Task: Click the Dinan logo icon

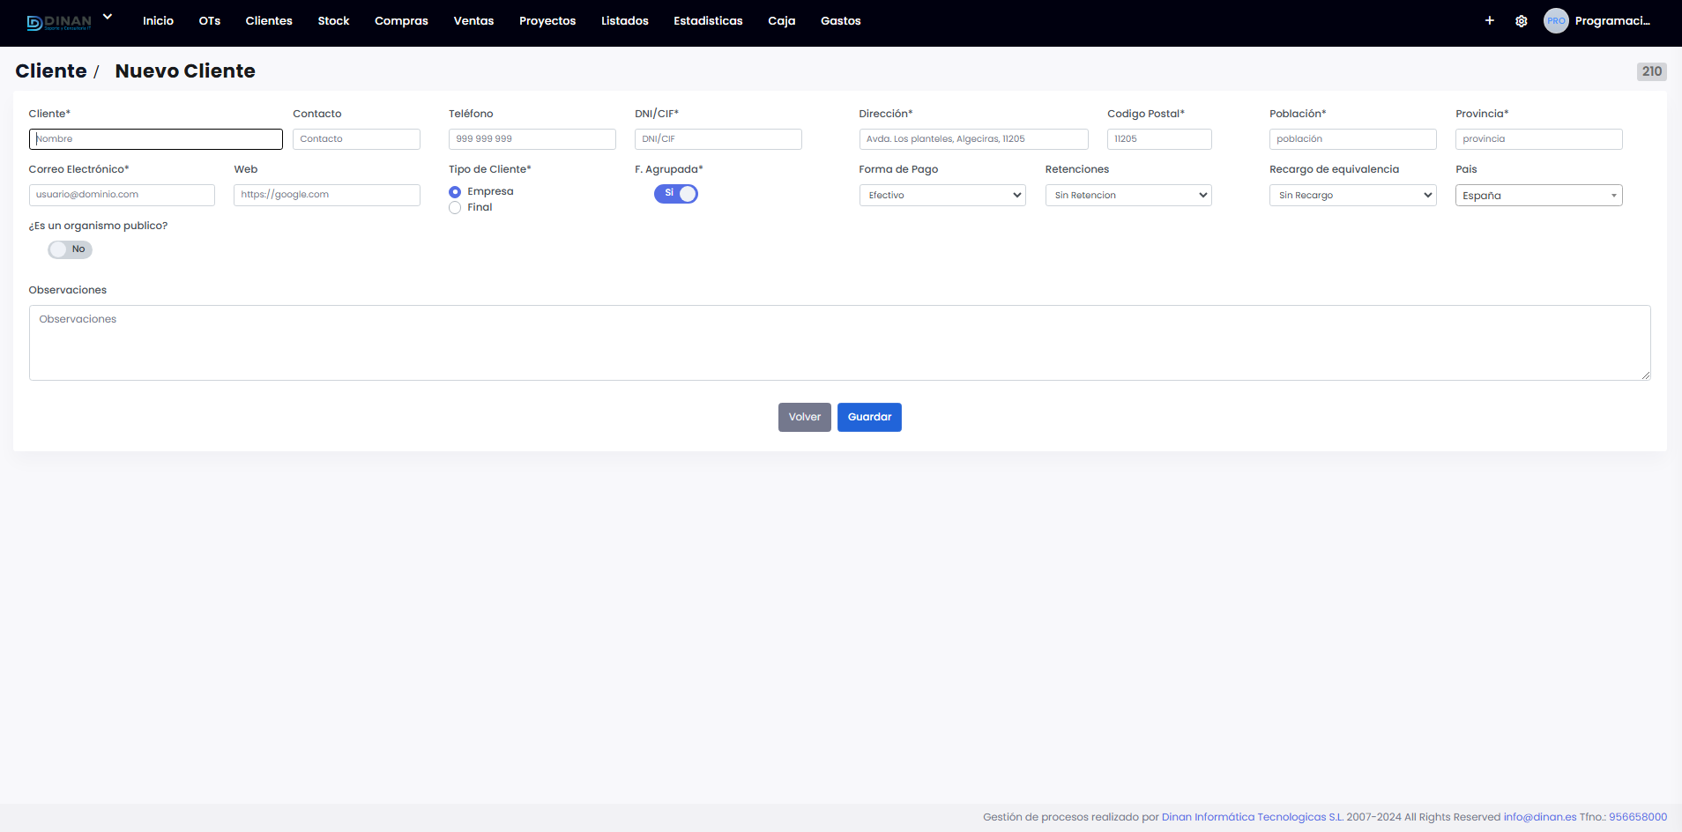Action: (58, 22)
